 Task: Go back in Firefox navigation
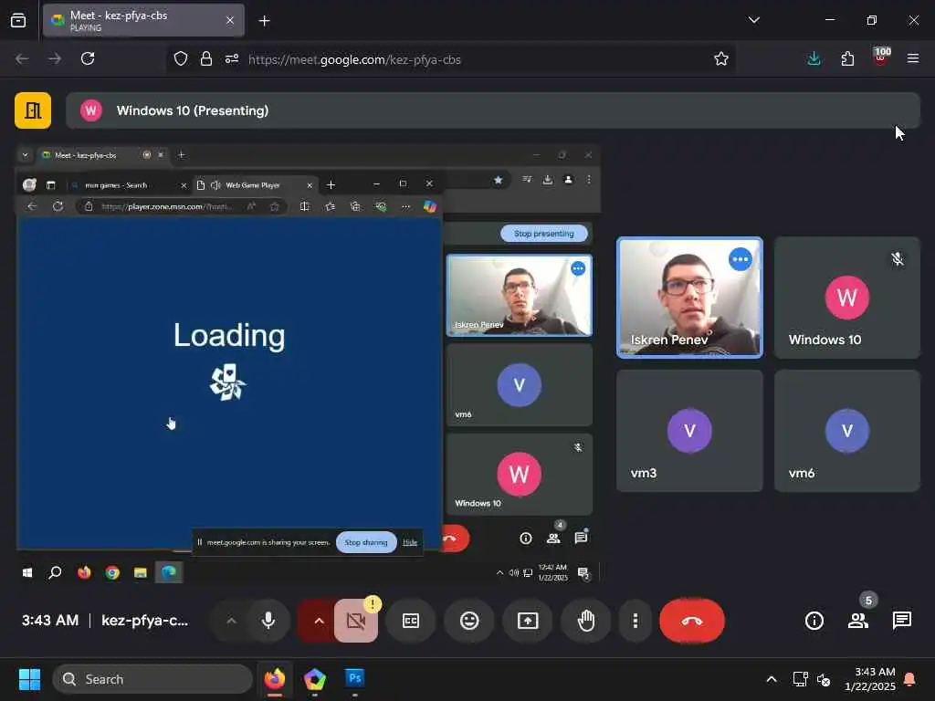[x=22, y=58]
